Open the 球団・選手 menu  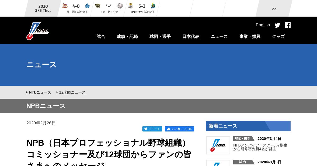point(160,37)
